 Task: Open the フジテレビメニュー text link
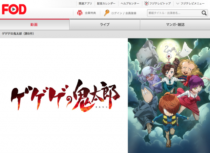[193, 4]
